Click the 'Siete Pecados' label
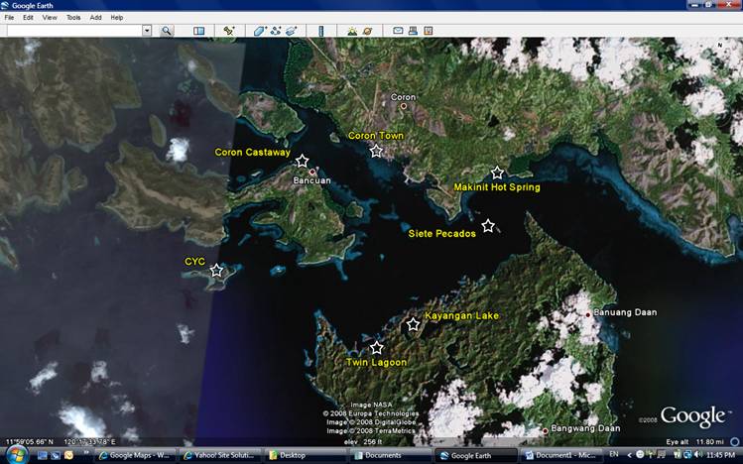743x464 pixels. pos(442,233)
